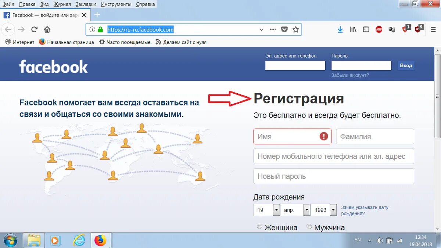The width and height of the screenshot is (441, 248).
Task: Open Windows Explorer from the taskbar
Action: [x=34, y=240]
